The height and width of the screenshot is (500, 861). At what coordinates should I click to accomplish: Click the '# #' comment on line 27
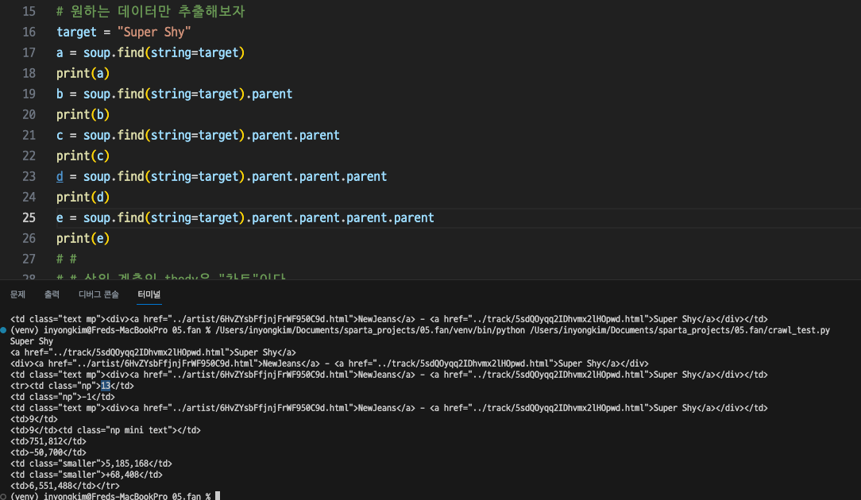(x=67, y=259)
